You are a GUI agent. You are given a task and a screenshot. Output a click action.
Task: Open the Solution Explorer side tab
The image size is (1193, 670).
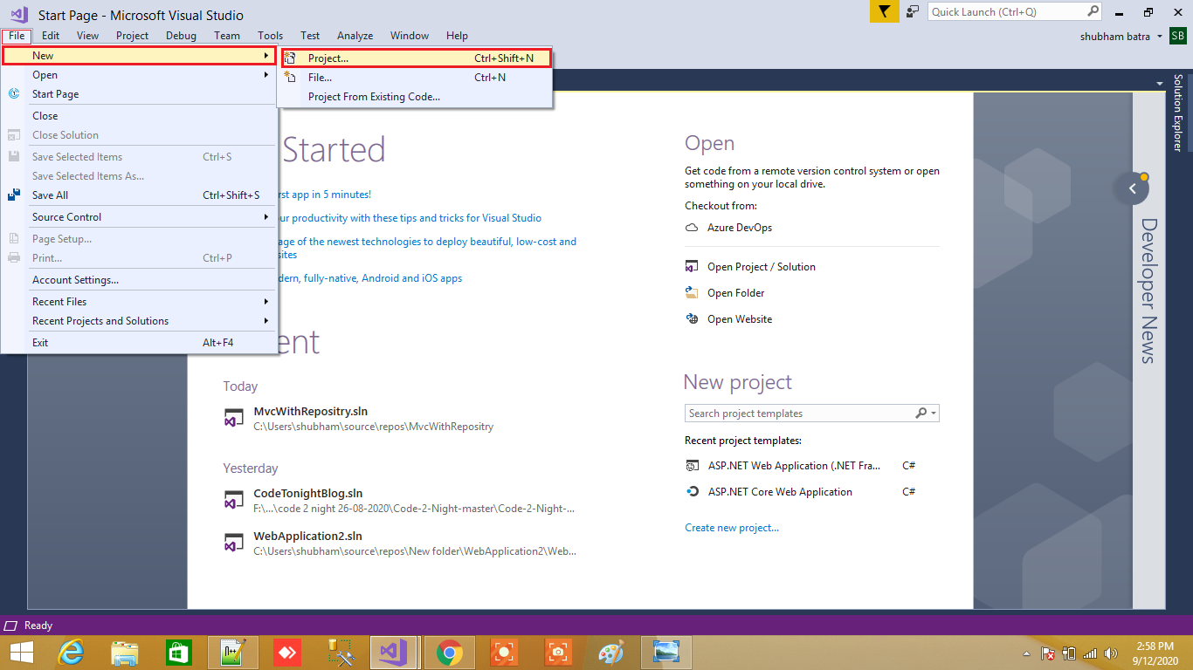coord(1178,113)
